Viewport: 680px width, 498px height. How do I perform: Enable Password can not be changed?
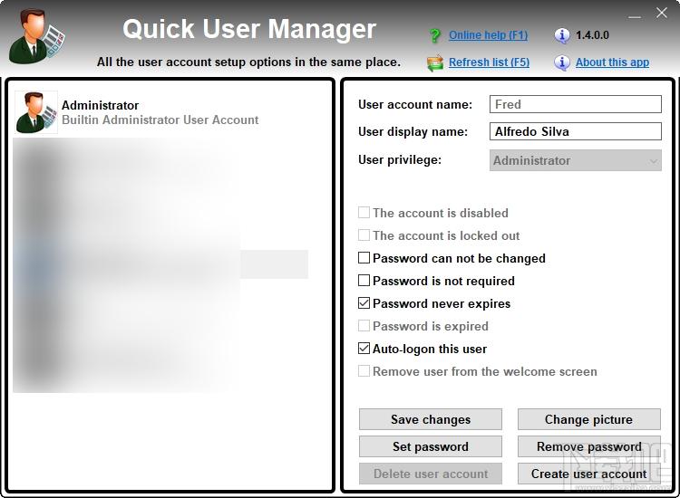click(364, 258)
